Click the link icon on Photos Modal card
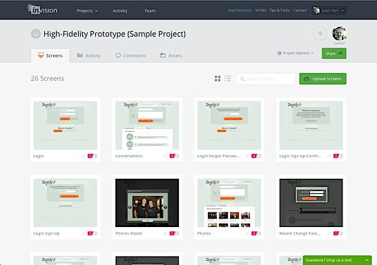This screenshot has width=377, height=265. (x=166, y=233)
